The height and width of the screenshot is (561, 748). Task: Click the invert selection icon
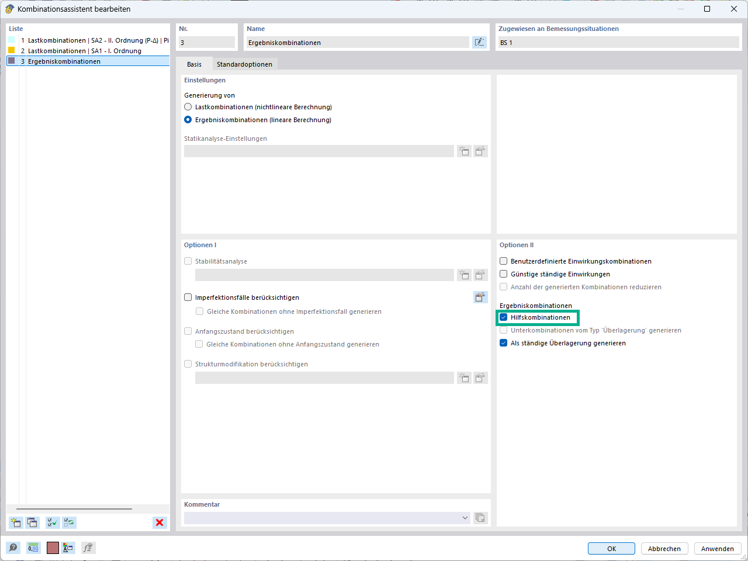tap(69, 522)
